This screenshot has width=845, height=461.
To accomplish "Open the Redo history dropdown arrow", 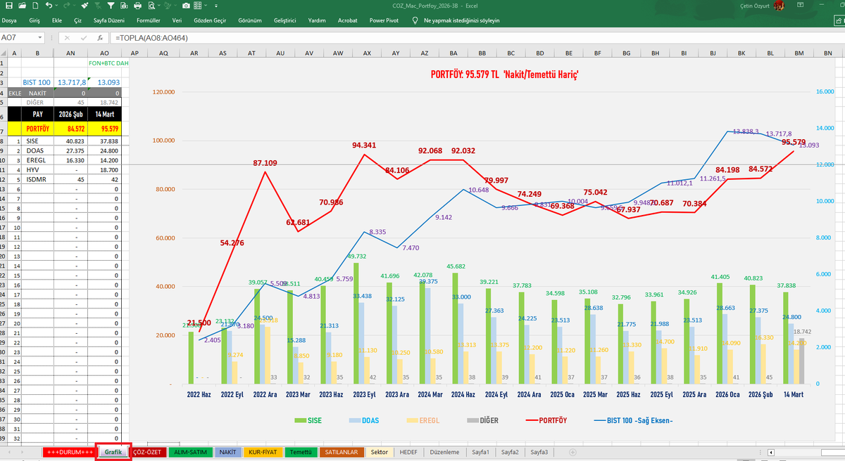I will (74, 6).
